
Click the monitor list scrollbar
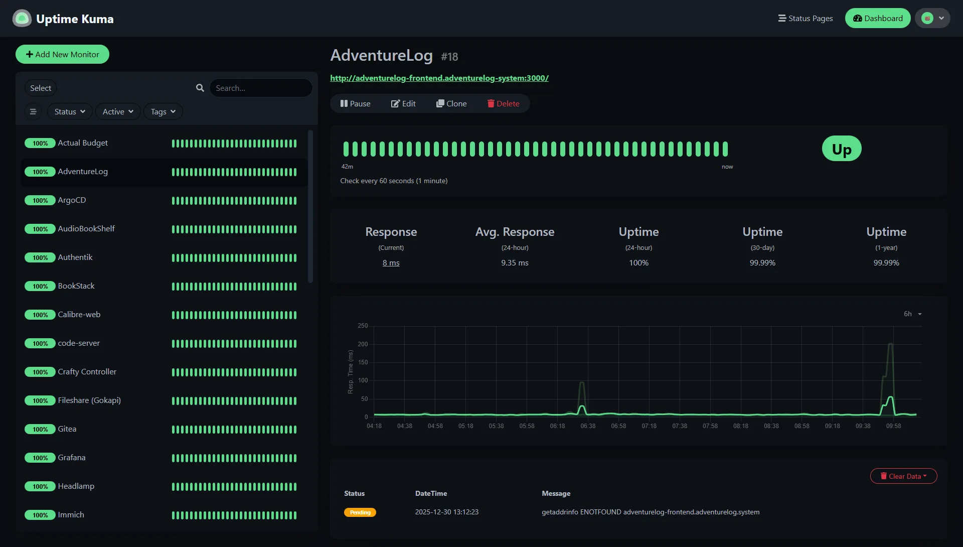pyautogui.click(x=310, y=207)
